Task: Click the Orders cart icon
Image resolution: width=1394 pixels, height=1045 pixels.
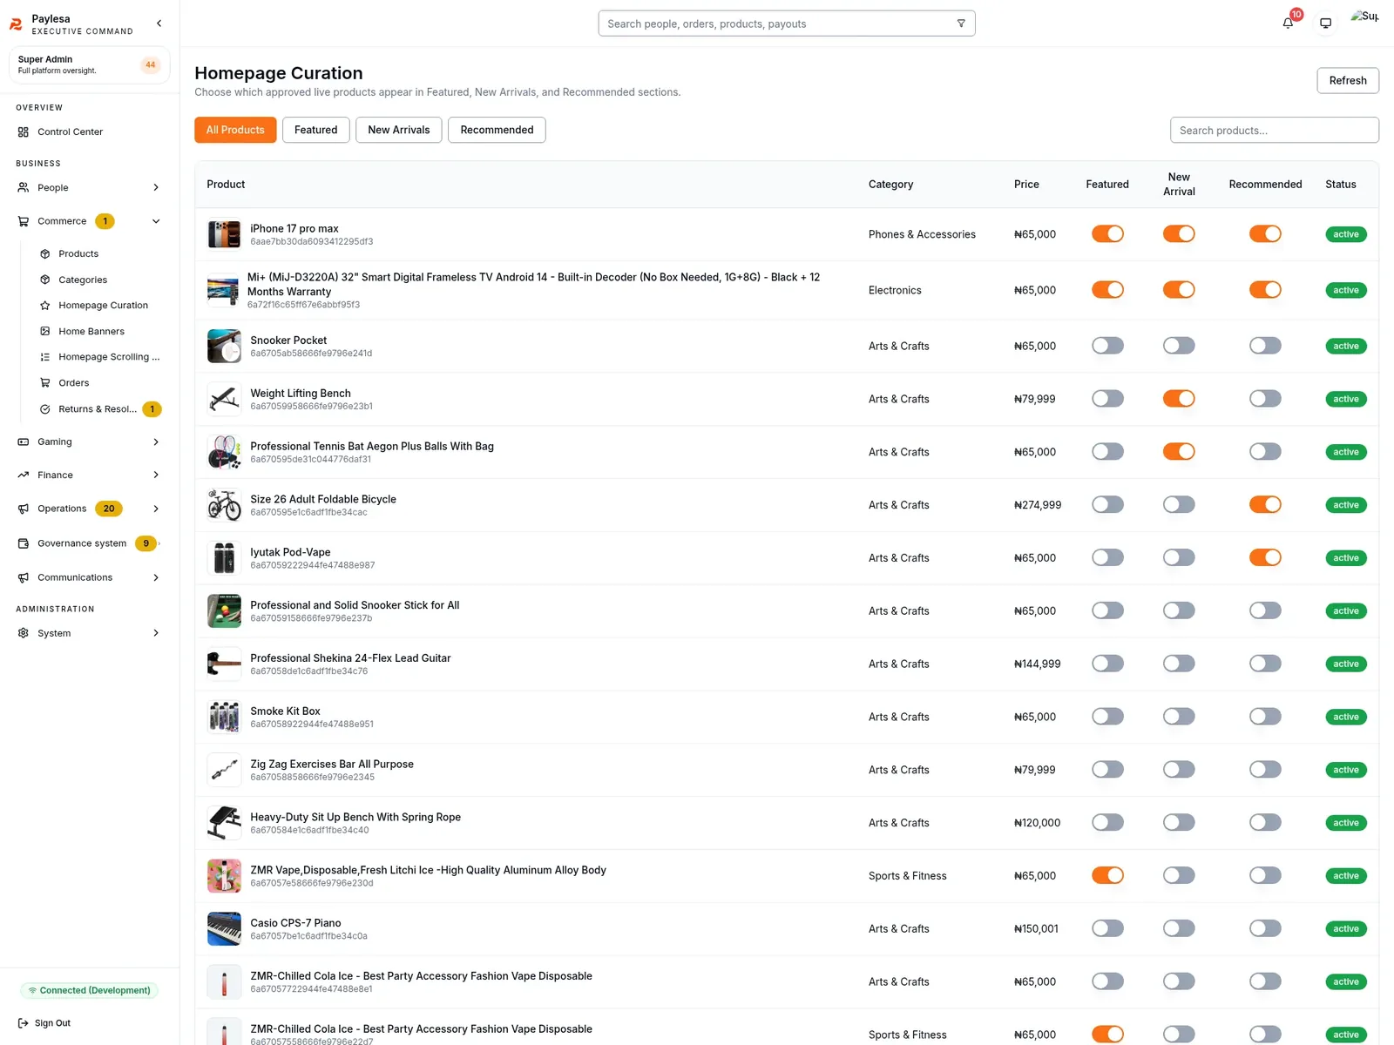Action: (x=45, y=383)
